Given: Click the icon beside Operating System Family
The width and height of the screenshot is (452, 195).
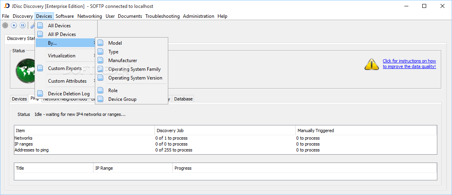Looking at the screenshot, I should [100, 69].
